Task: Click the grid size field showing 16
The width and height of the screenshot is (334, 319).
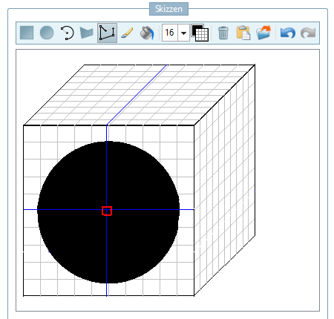Action: [x=170, y=33]
